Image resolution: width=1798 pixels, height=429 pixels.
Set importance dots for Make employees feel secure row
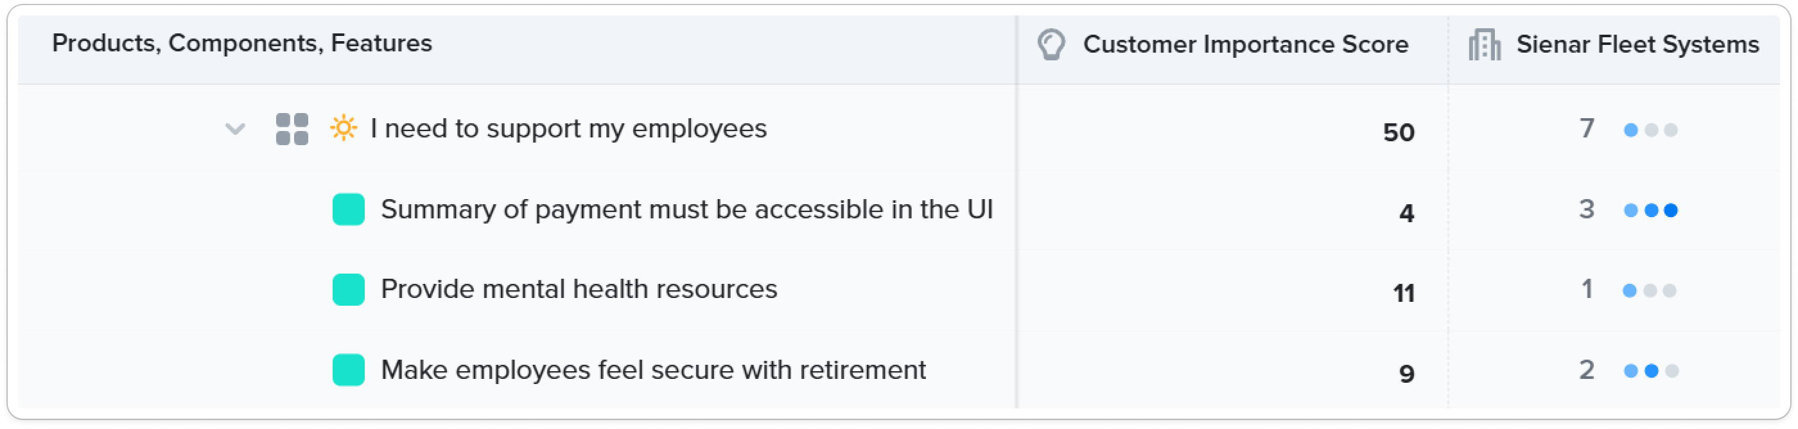click(x=1651, y=371)
